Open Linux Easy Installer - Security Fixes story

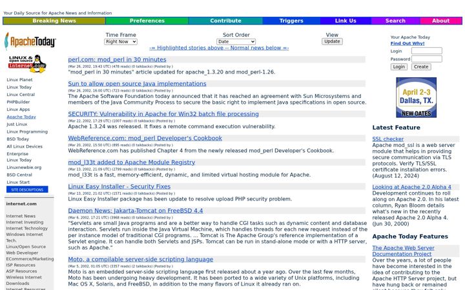click(x=119, y=187)
